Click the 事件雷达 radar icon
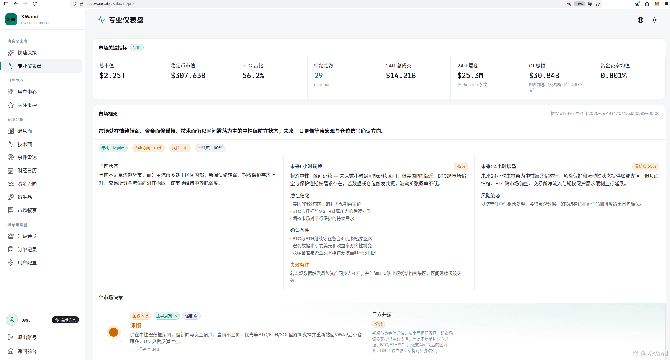This screenshot has width=670, height=360. coord(11,157)
